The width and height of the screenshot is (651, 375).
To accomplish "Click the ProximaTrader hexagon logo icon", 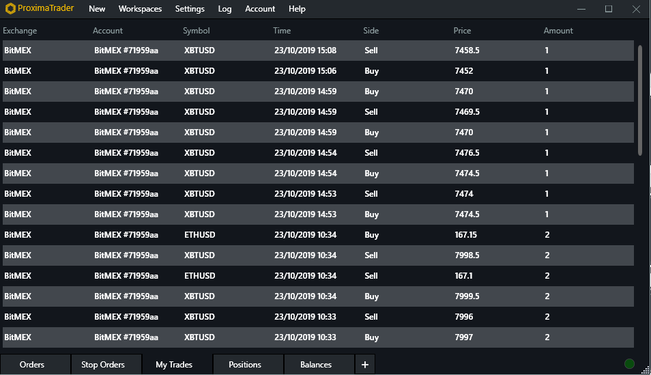I will [x=10, y=8].
